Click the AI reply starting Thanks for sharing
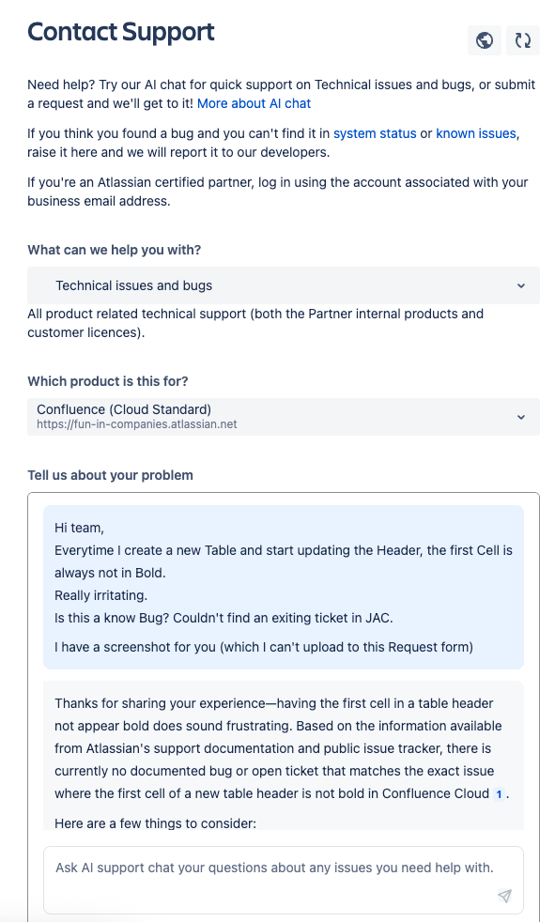The image size is (555, 922). pos(284,756)
